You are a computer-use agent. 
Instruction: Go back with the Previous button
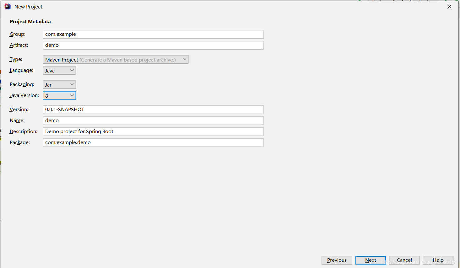tap(337, 260)
